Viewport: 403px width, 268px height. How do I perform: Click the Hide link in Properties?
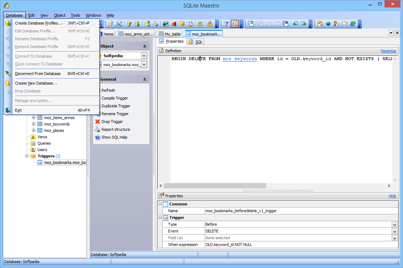click(x=392, y=196)
